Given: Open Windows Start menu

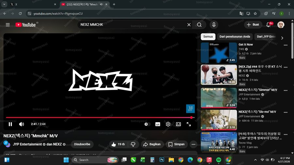Looking at the screenshot, I should [x=66, y=160].
